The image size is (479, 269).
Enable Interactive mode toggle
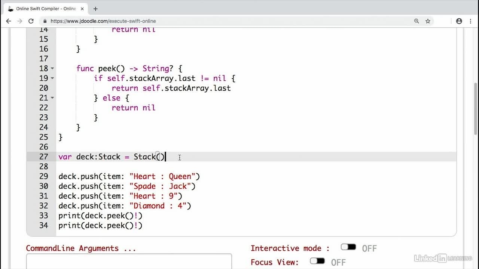pyautogui.click(x=348, y=247)
